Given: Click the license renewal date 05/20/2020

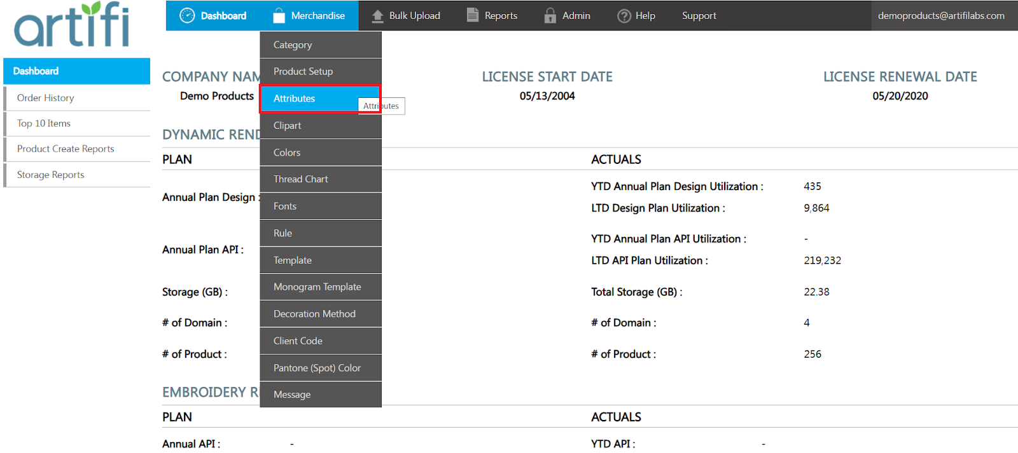Looking at the screenshot, I should click(x=900, y=96).
